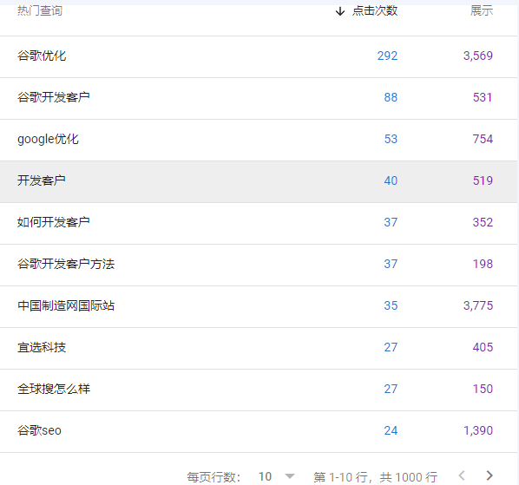This screenshot has width=519, height=485.
Task: Click the impressions value 150
Action: [483, 389]
